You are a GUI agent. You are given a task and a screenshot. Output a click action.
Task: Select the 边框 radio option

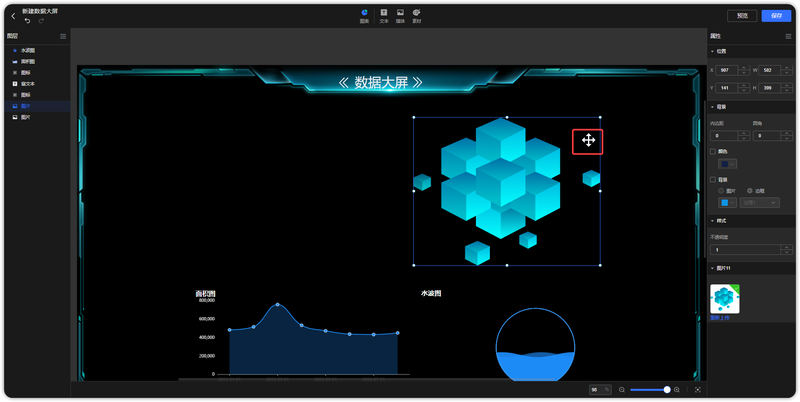(x=750, y=191)
